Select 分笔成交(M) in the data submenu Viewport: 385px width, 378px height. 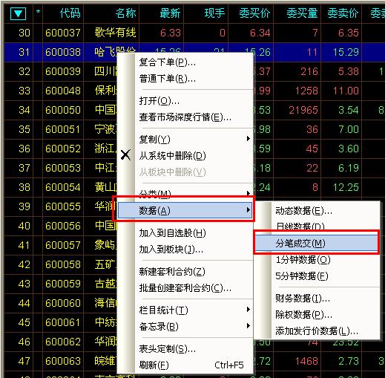pyautogui.click(x=316, y=244)
